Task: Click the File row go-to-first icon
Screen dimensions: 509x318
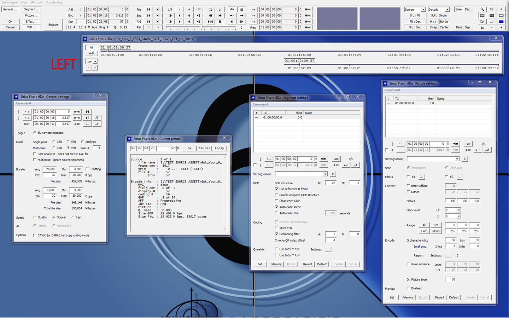Action: pos(149,10)
